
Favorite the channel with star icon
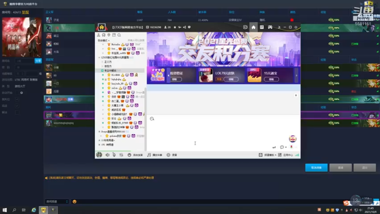(175, 27)
